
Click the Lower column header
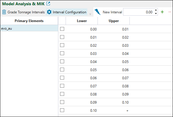coord(82,21)
